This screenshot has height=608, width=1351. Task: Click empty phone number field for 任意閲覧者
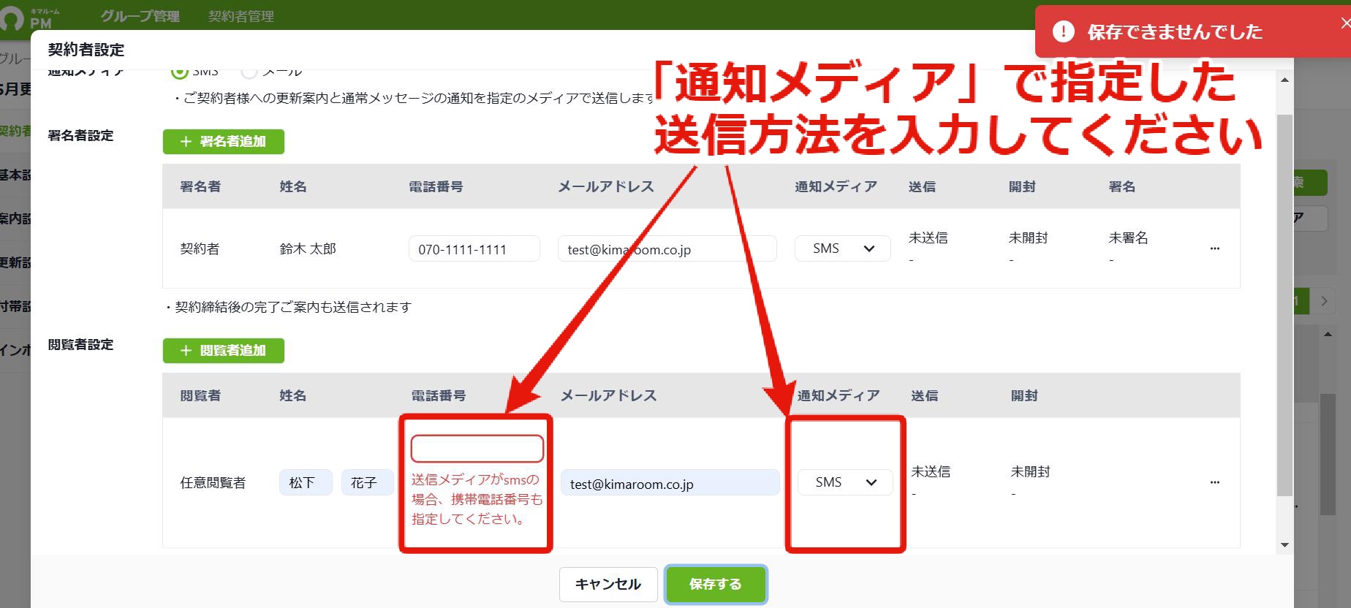pos(477,449)
